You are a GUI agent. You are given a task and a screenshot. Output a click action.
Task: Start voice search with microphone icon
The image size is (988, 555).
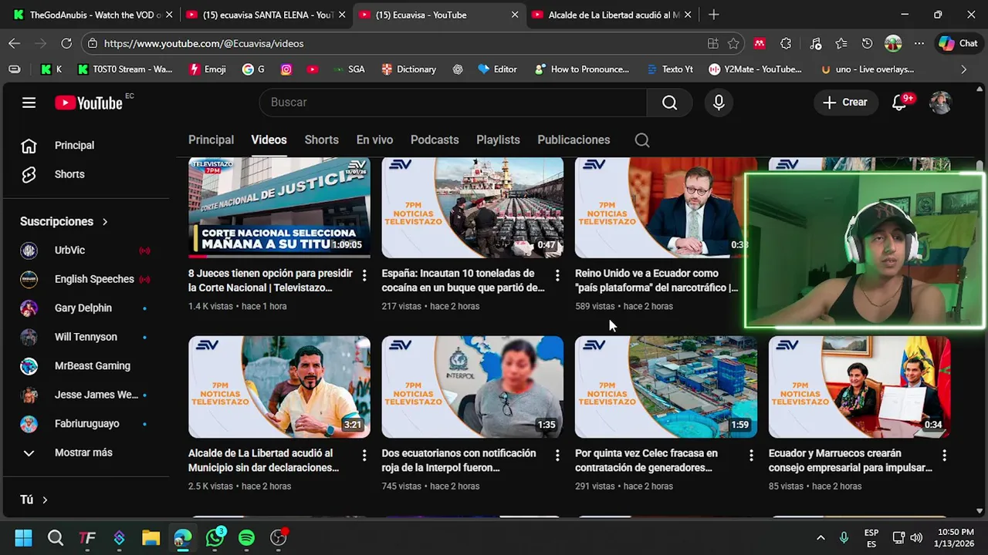719,103
